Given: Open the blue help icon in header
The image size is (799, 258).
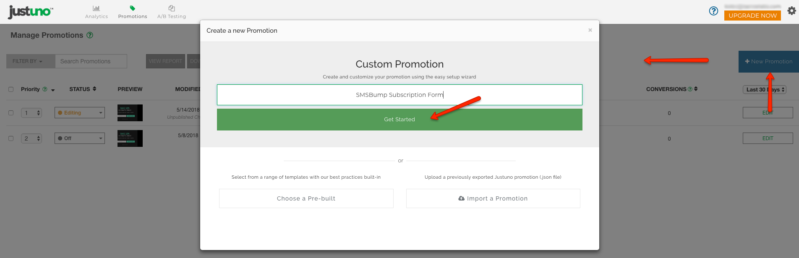Looking at the screenshot, I should 713,11.
